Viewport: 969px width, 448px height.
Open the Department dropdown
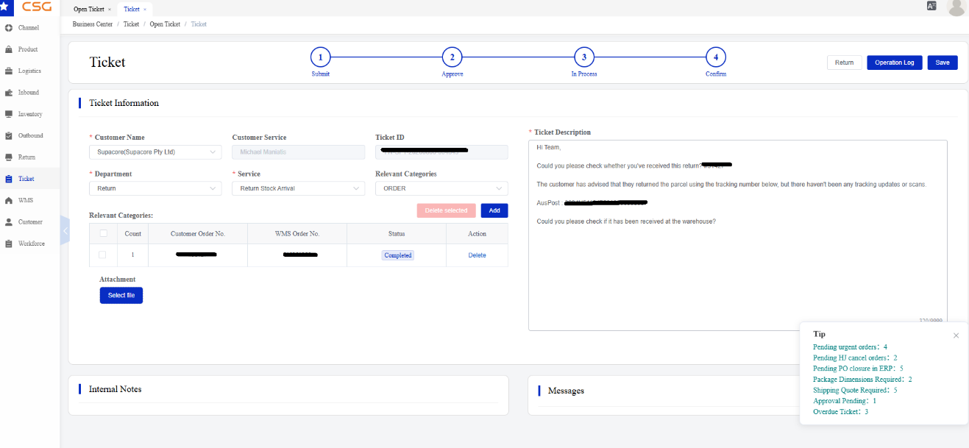(155, 188)
